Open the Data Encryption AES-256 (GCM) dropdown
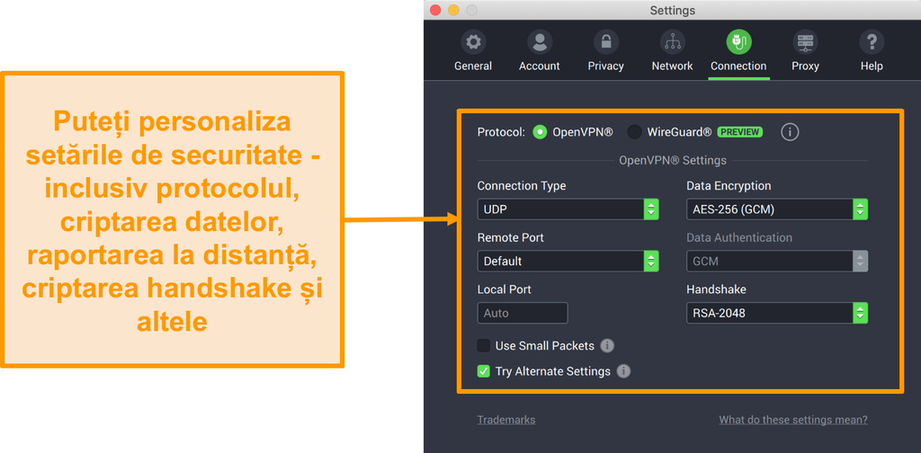 (x=777, y=209)
